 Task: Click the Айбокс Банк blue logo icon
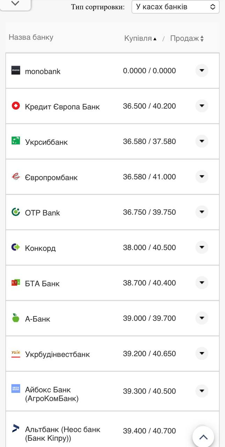pyautogui.click(x=15, y=389)
